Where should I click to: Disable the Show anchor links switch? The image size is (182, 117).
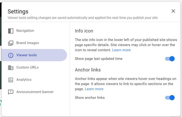click(x=170, y=98)
